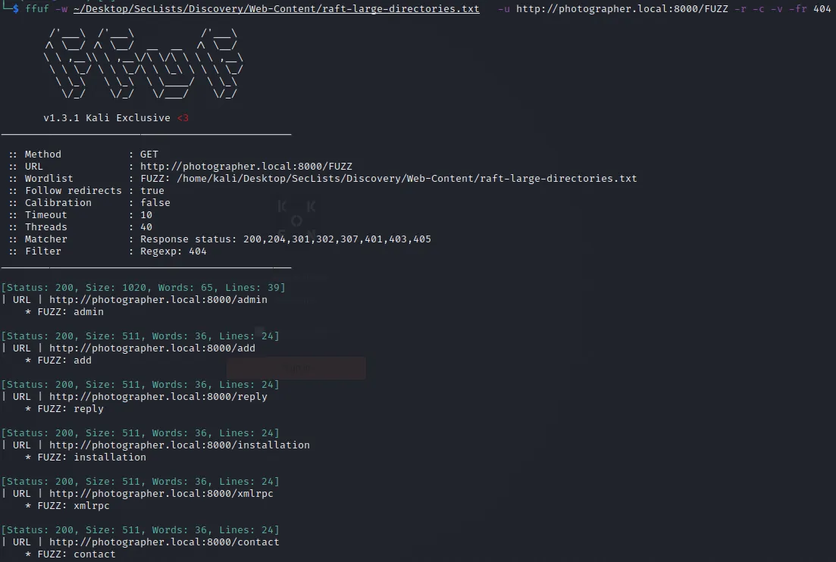Open the photographer.local:8000/reply URL
The height and width of the screenshot is (562, 836).
tap(158, 397)
